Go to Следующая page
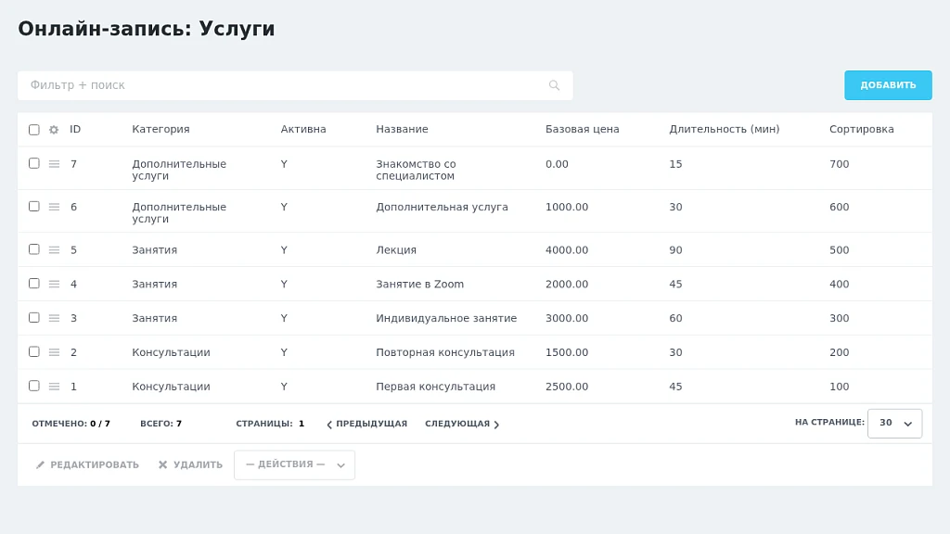This screenshot has height=534, width=950. pos(462,424)
